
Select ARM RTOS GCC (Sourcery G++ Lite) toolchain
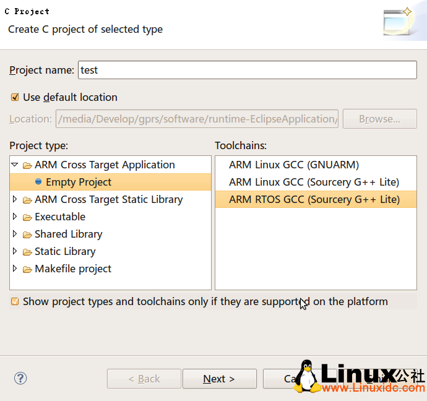314,199
